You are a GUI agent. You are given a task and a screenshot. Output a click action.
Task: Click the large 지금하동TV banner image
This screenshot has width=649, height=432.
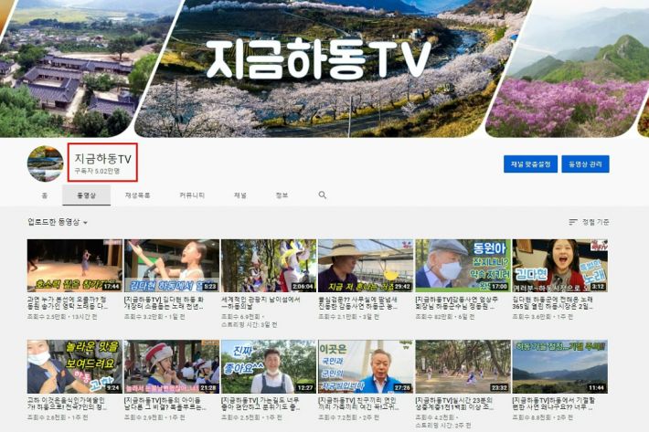[x=324, y=68]
